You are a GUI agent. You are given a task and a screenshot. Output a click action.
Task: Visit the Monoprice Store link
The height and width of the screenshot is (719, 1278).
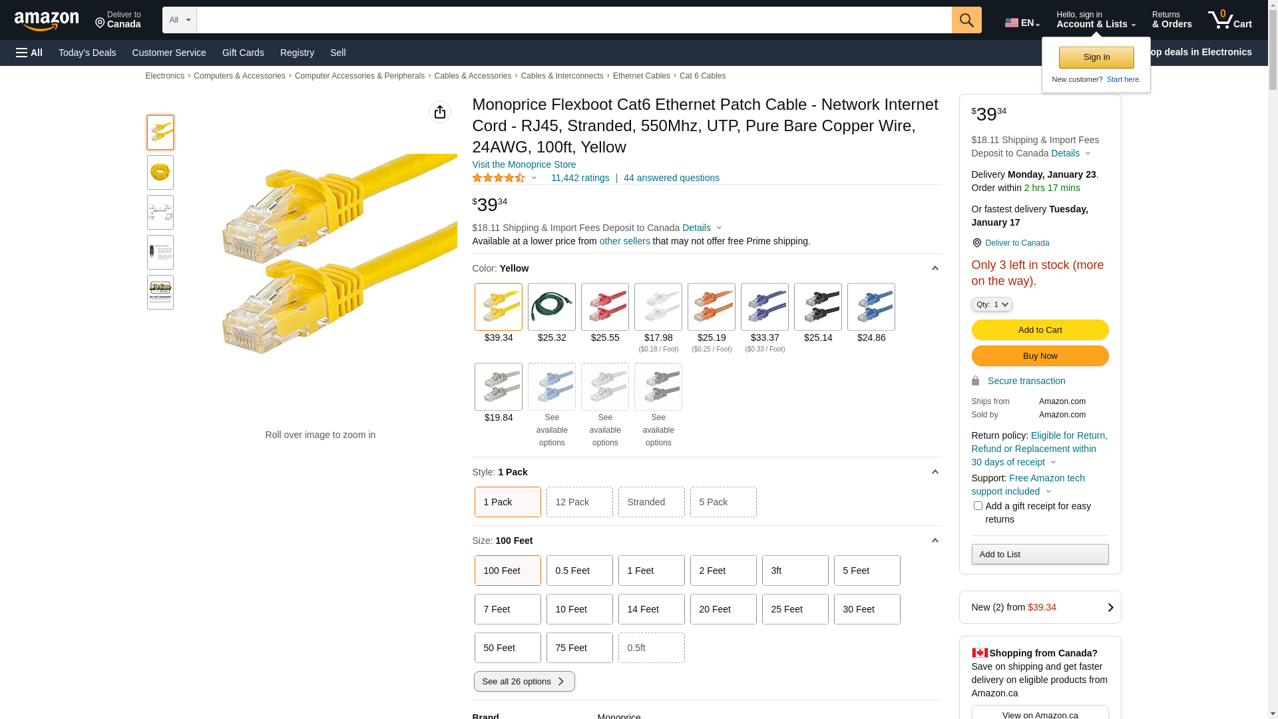524,164
